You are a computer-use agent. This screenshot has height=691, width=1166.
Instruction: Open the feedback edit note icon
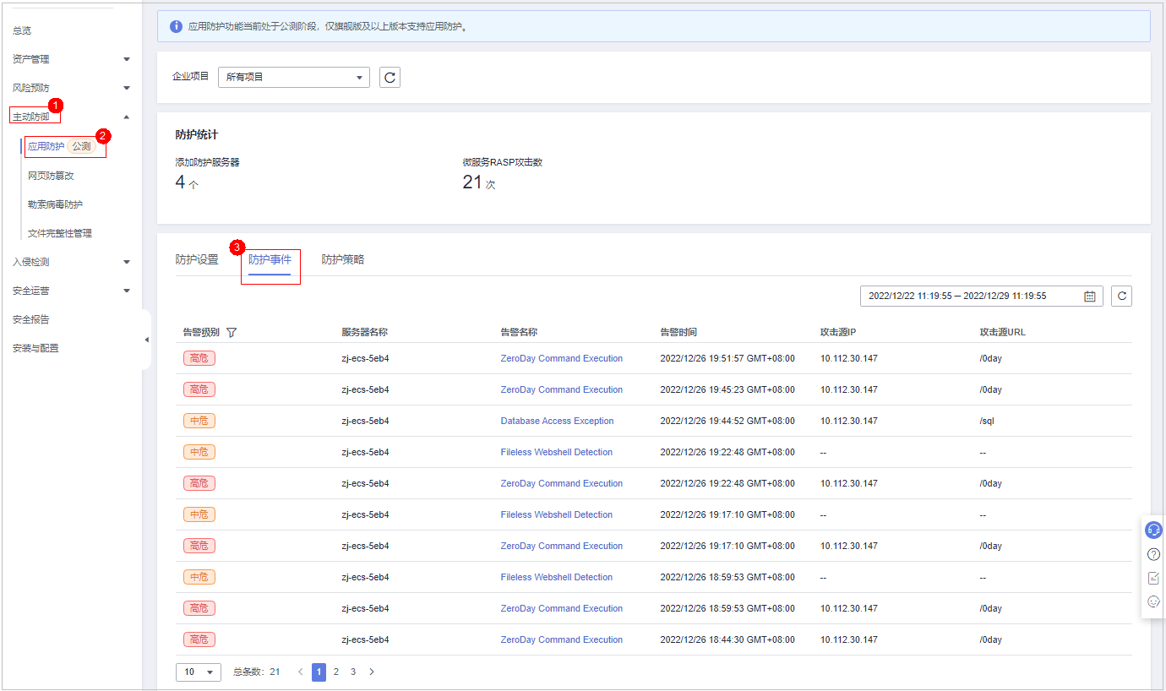(x=1153, y=578)
